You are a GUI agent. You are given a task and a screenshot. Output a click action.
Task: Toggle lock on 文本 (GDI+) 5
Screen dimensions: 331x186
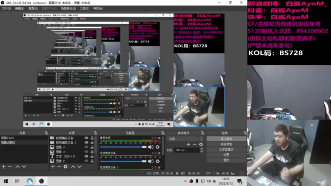[92, 156]
